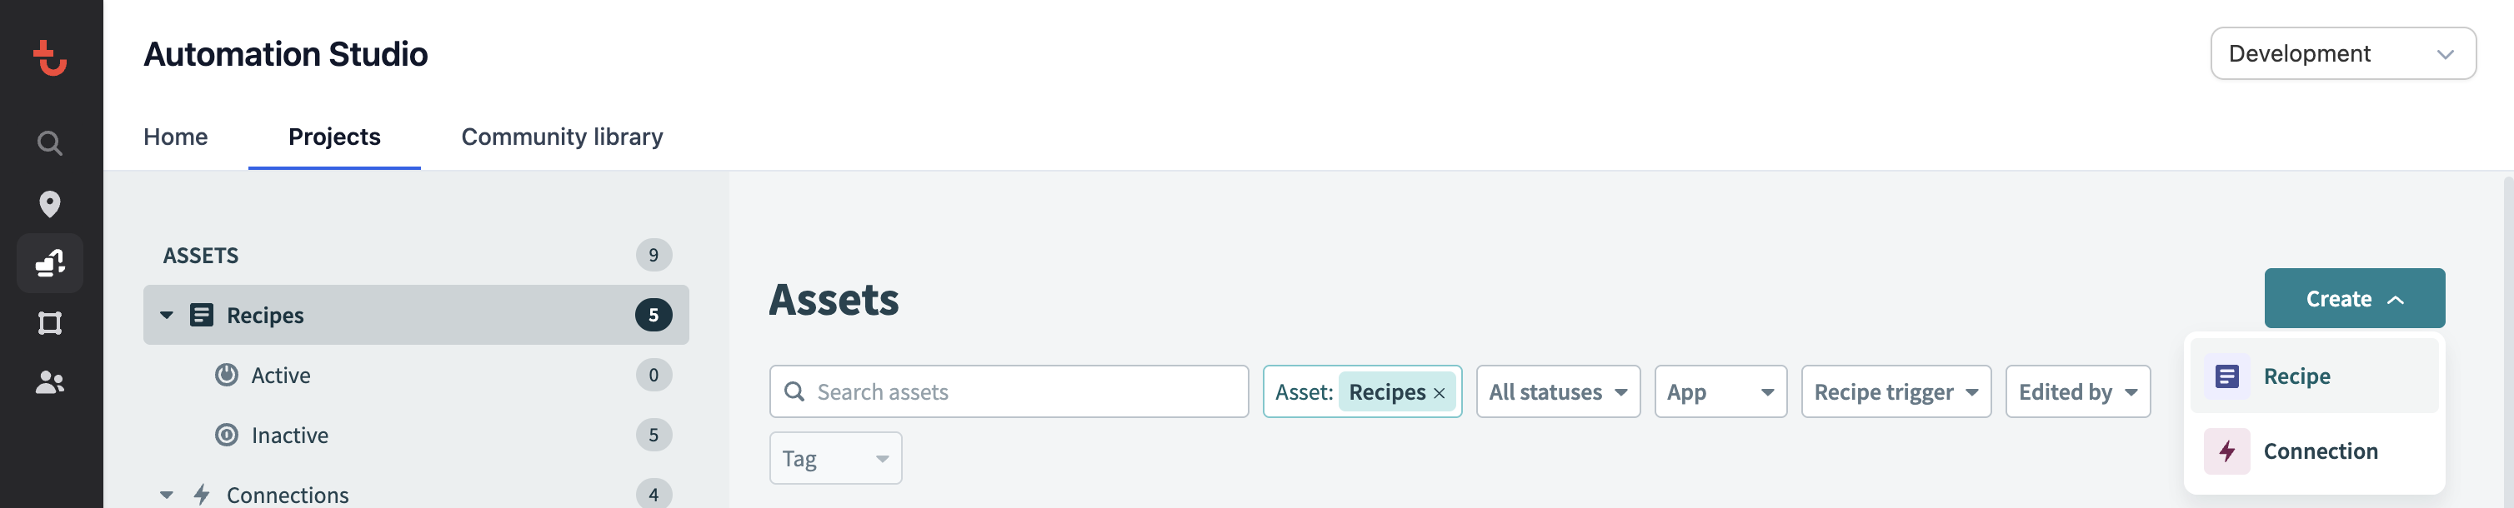This screenshot has width=2514, height=508.
Task: Select the location pin icon in sidebar
Action: click(x=49, y=204)
